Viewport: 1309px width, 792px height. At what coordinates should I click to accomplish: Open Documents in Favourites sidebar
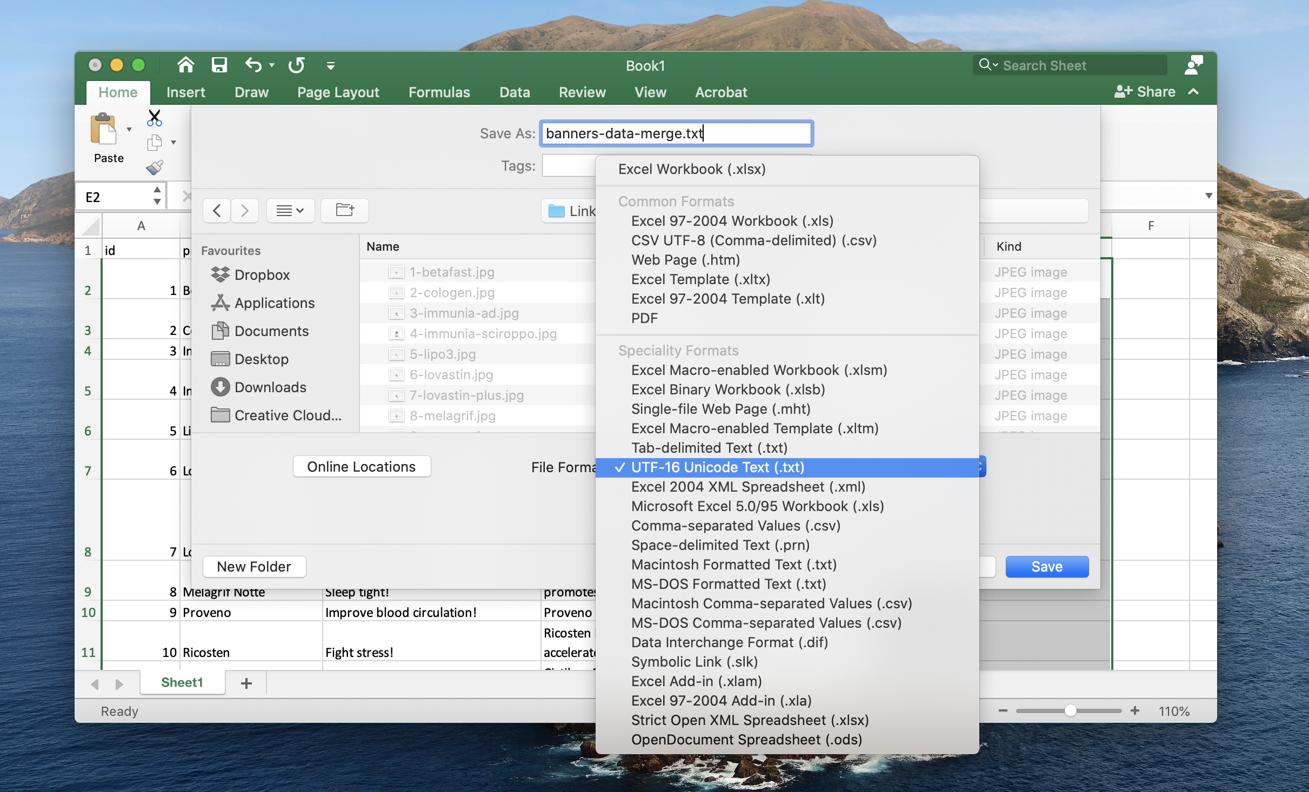pos(260,331)
